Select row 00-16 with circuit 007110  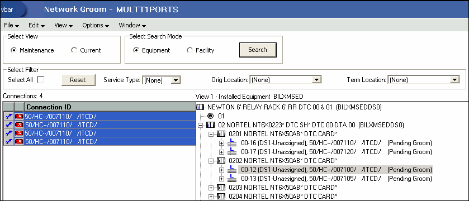coord(337,143)
